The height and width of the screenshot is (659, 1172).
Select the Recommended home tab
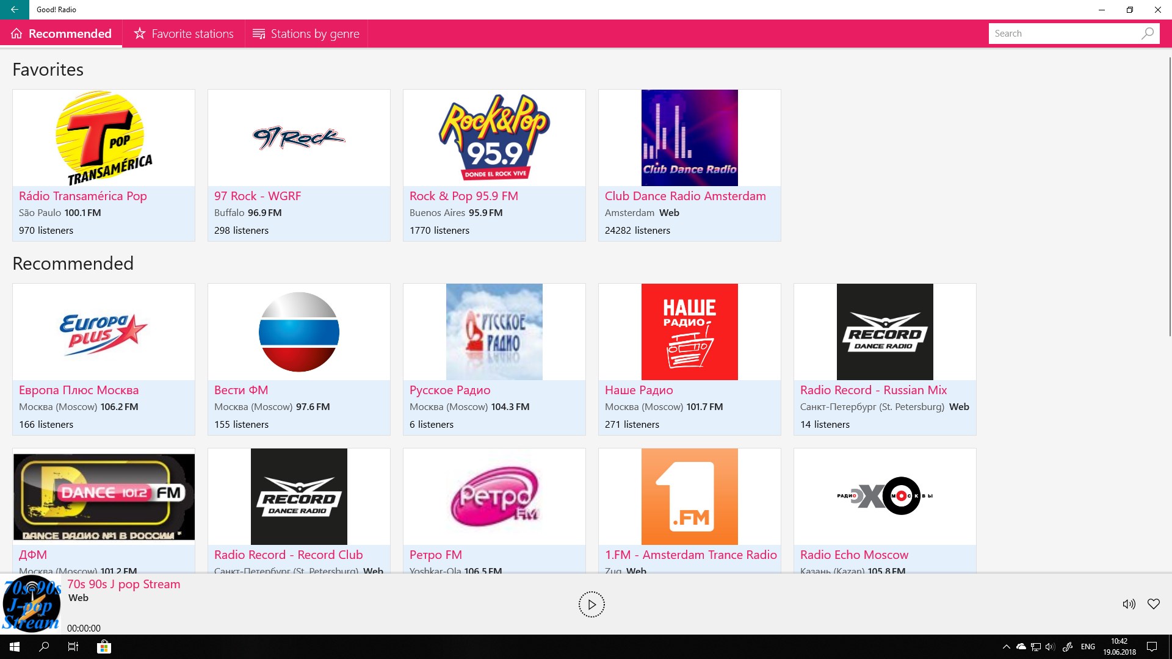61,34
